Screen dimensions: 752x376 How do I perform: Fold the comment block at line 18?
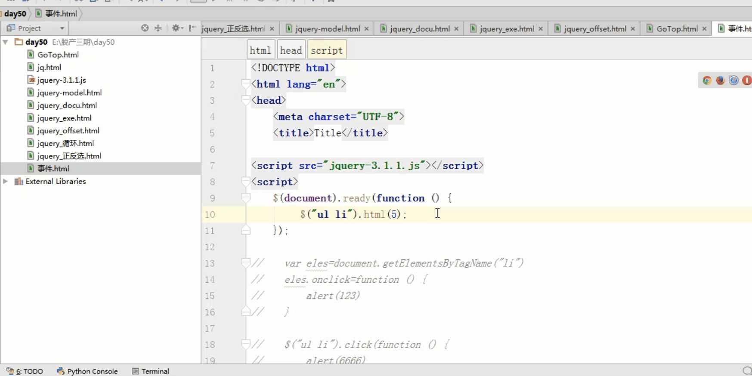click(246, 344)
